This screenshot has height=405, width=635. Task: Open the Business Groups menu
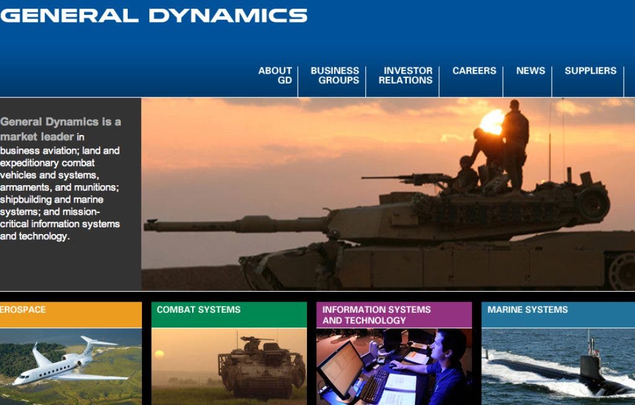334,76
